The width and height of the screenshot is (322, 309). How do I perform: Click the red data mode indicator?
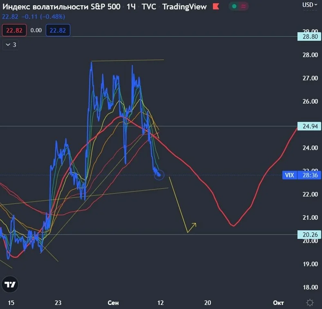pyautogui.click(x=244, y=7)
